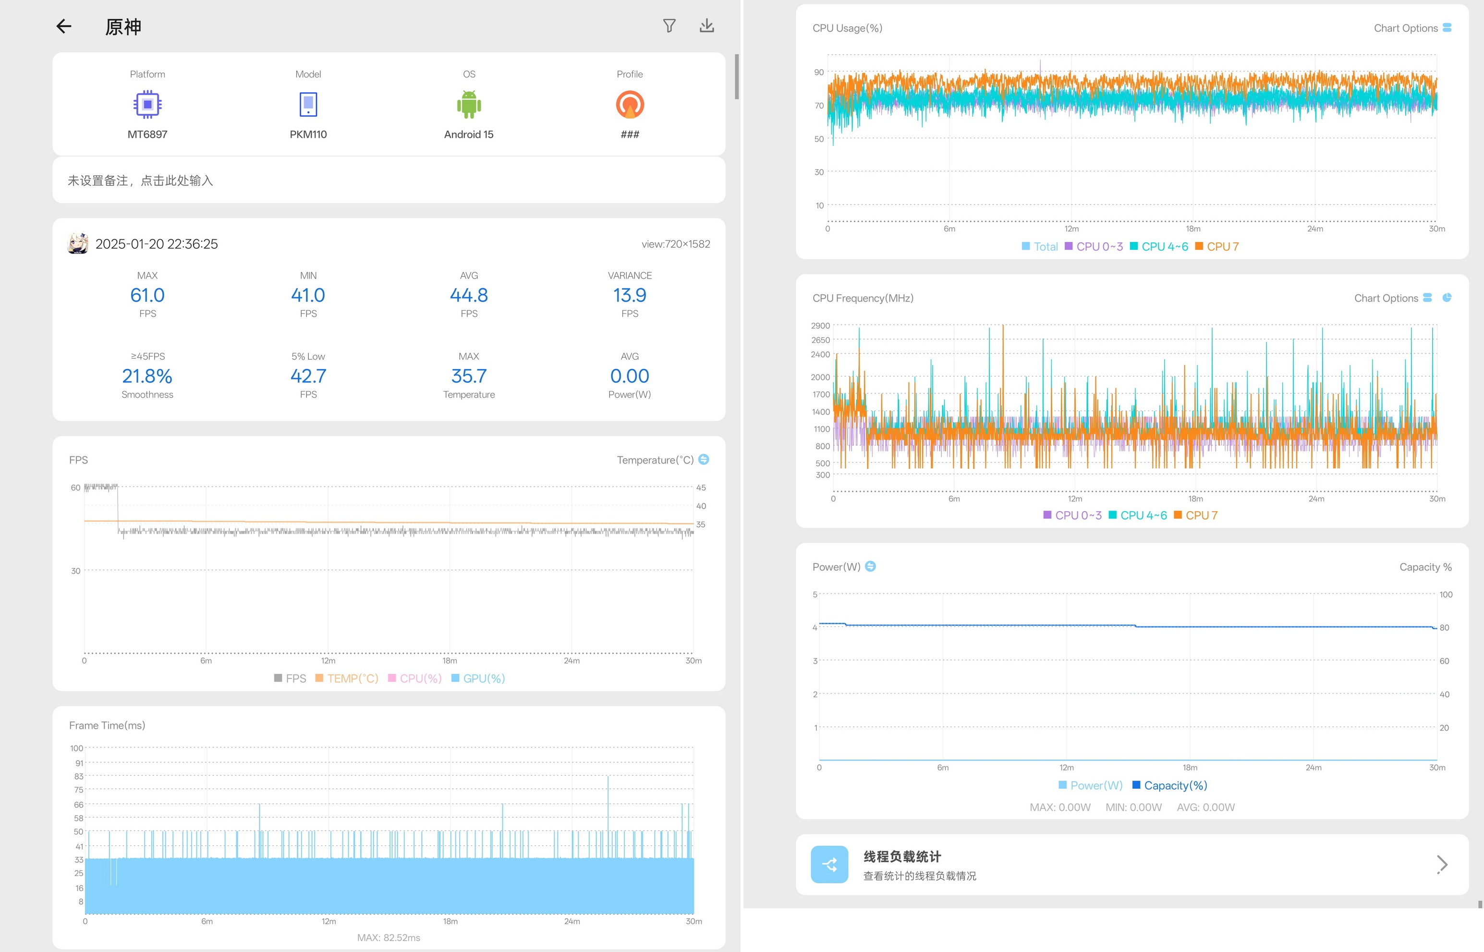Screen dimensions: 1484x952
Task: Click the Capacity % axis label
Action: [1425, 567]
